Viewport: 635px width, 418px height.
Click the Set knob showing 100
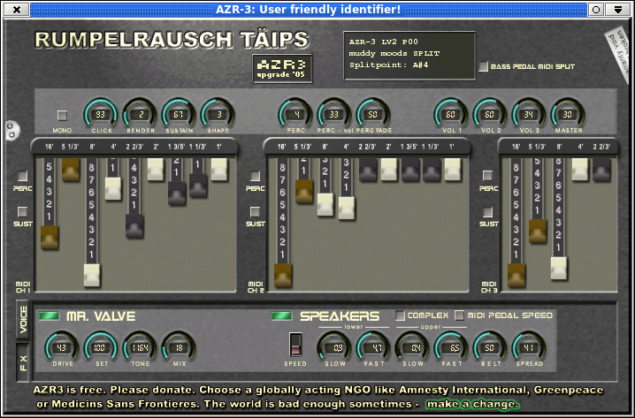click(101, 347)
